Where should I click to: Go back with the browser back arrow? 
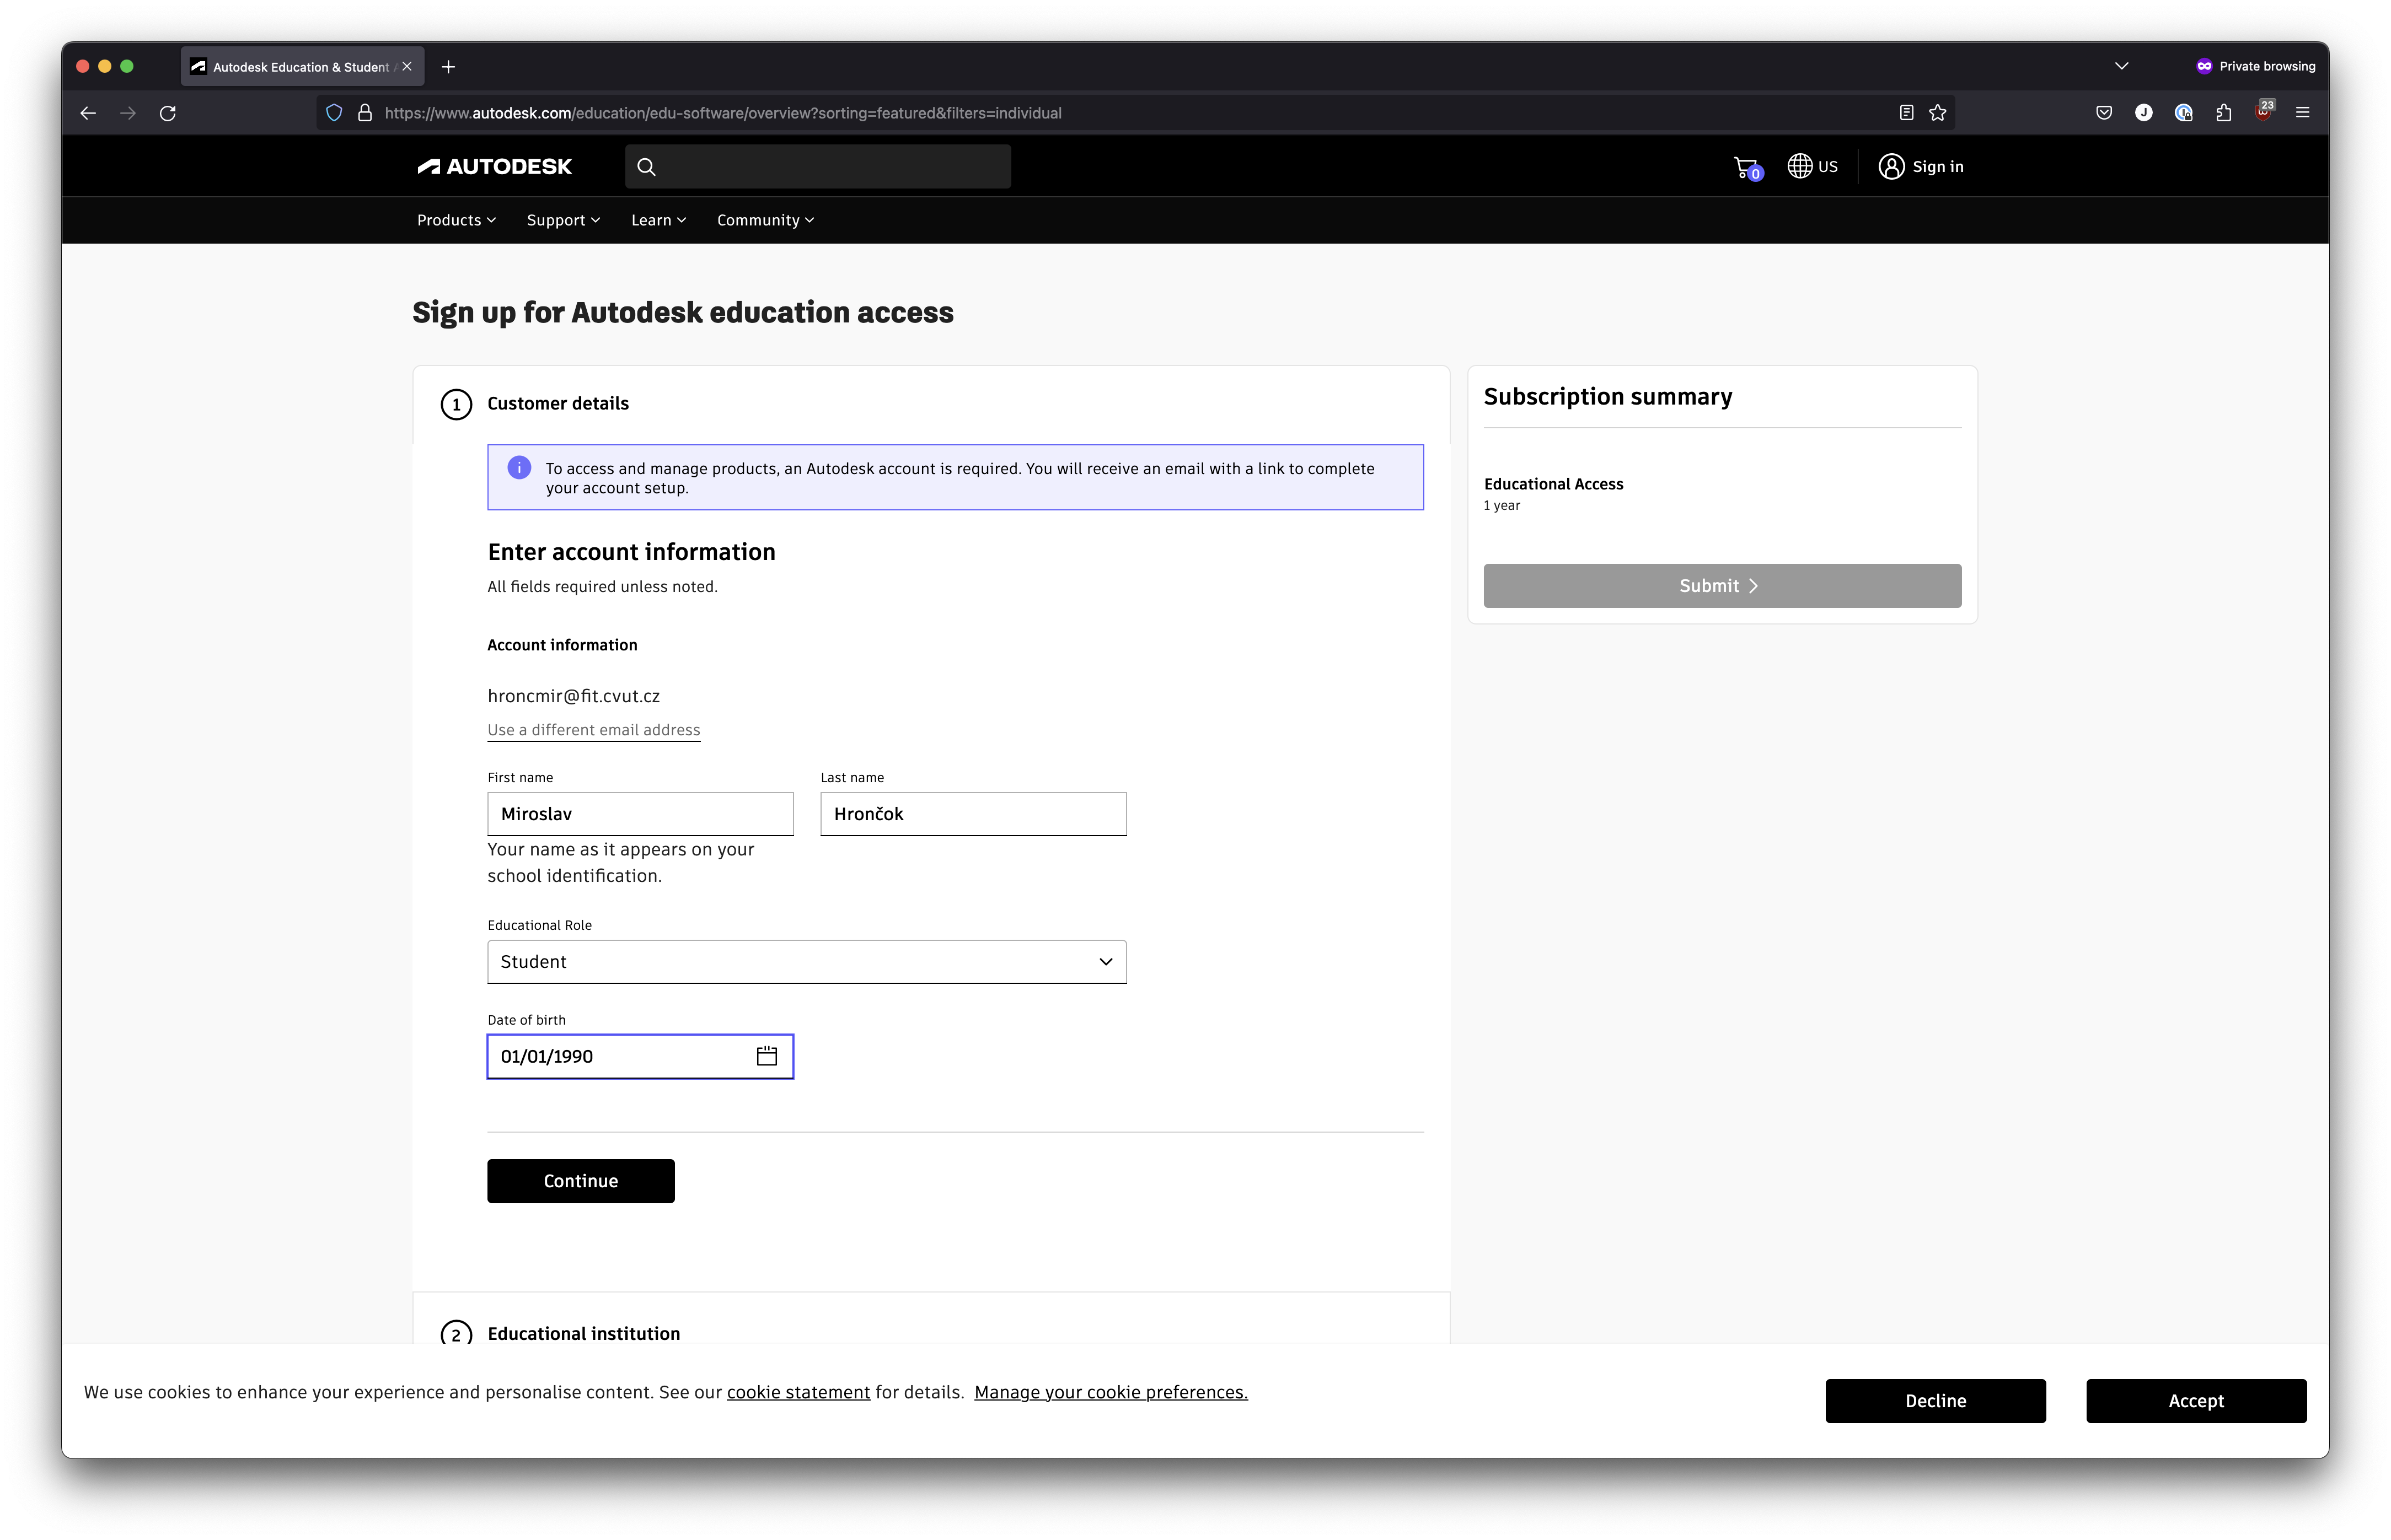[x=88, y=113]
